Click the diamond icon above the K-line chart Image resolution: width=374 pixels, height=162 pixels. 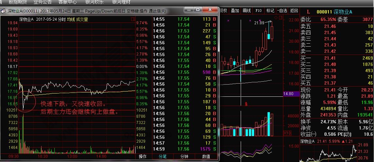(276, 17)
